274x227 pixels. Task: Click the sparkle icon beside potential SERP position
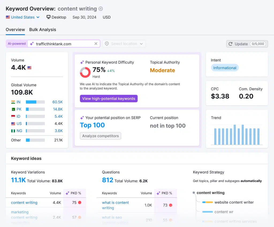click(x=82, y=118)
